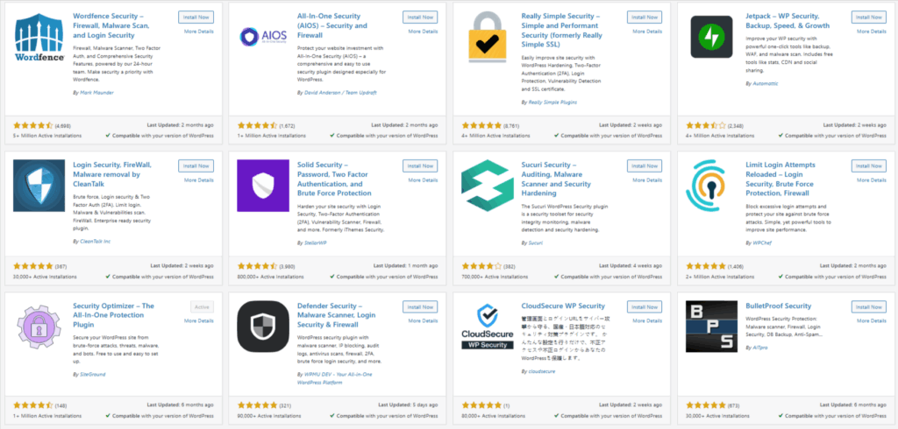898x429 pixels.
Task: Visit author David Anderson / Team Updraft
Action: click(x=339, y=92)
